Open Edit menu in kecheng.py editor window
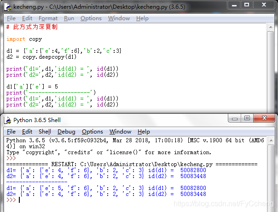The width and height of the screenshot is (278, 212). pyautogui.click(x=27, y=18)
